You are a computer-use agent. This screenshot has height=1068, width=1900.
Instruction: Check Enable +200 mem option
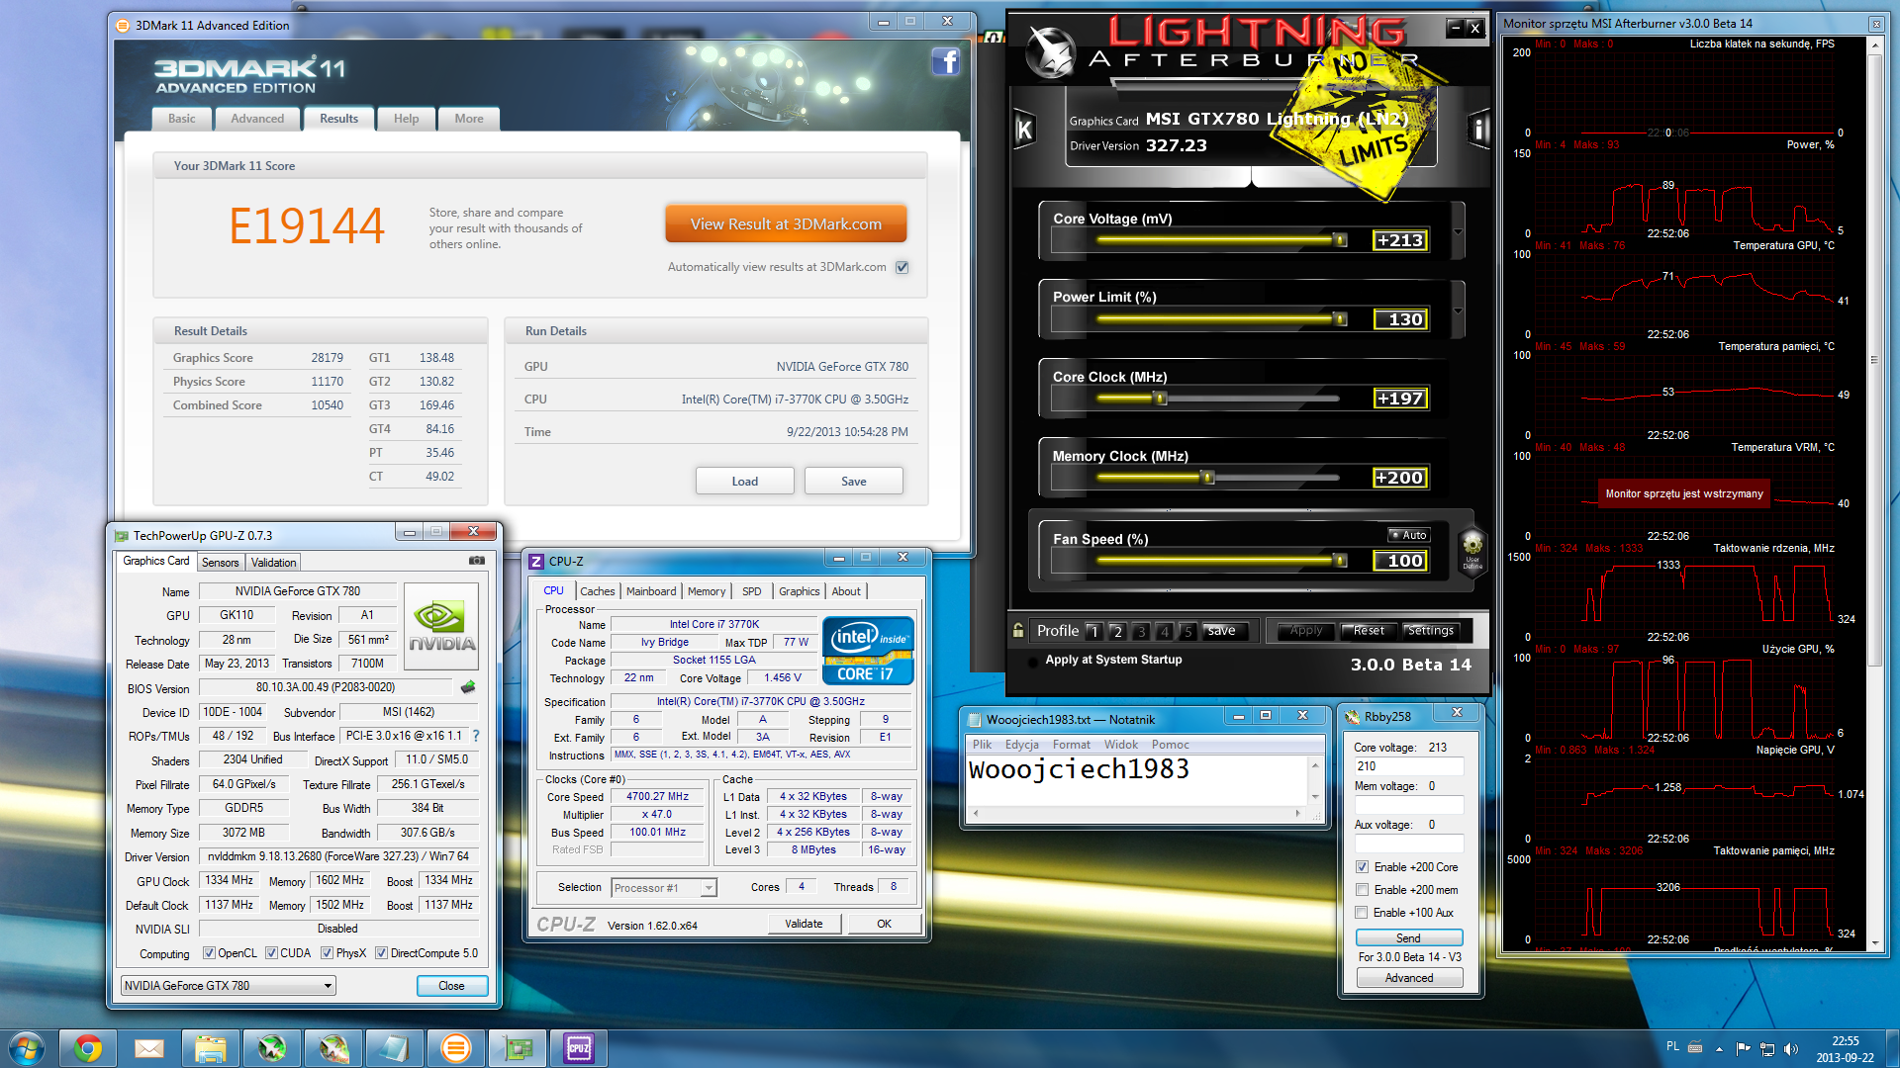point(1362,890)
